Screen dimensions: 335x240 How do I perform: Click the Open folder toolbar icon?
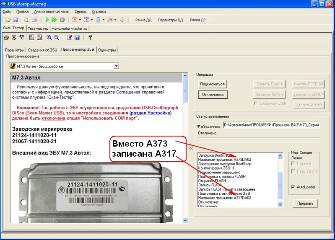click(x=8, y=20)
